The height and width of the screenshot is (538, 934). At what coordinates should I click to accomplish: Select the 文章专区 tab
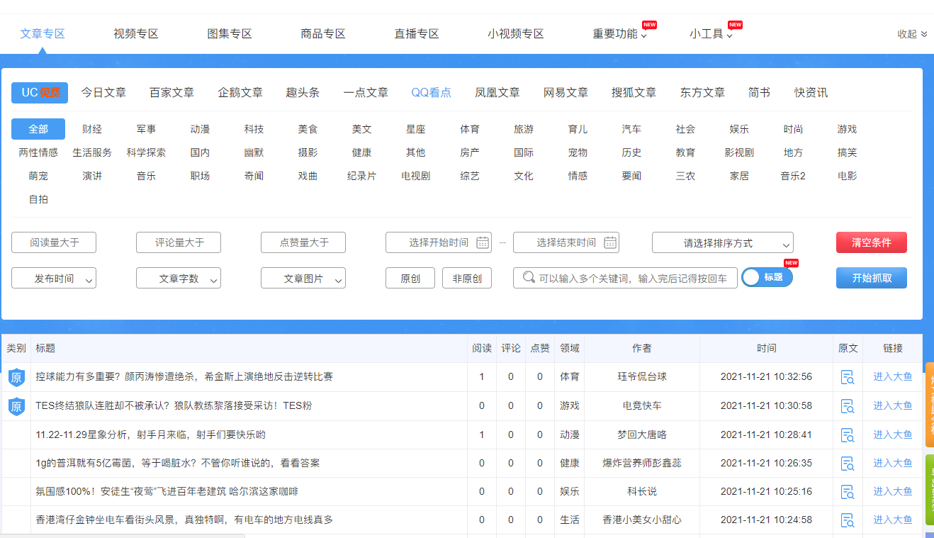click(43, 34)
